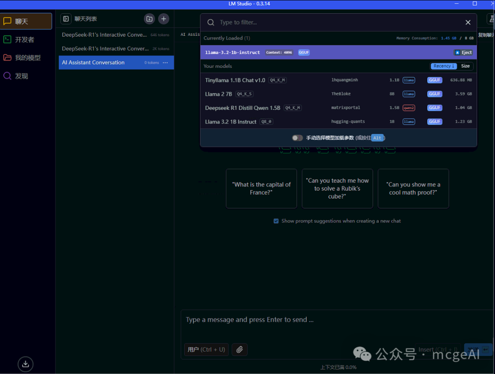Screen dimensions: 495x374
Task: Click Q4_K_S tag on Llama 2 7B row
Action: [x=244, y=94]
